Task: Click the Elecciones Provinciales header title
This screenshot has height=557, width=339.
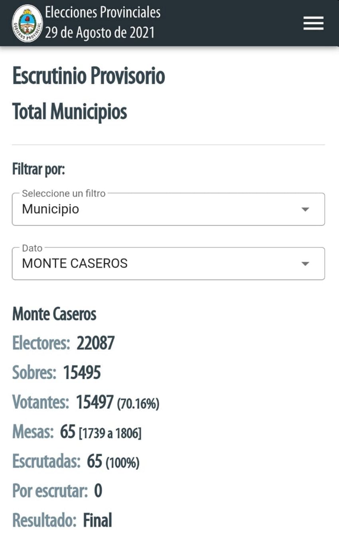Action: [103, 12]
